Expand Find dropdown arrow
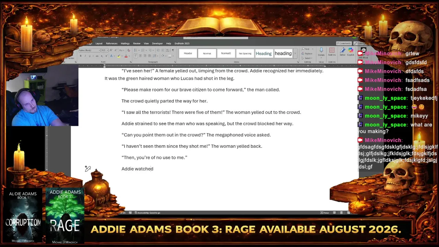 [x=312, y=49]
